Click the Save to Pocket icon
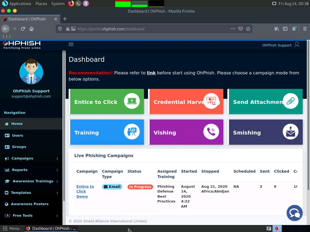310x232 pixels. [241, 29]
